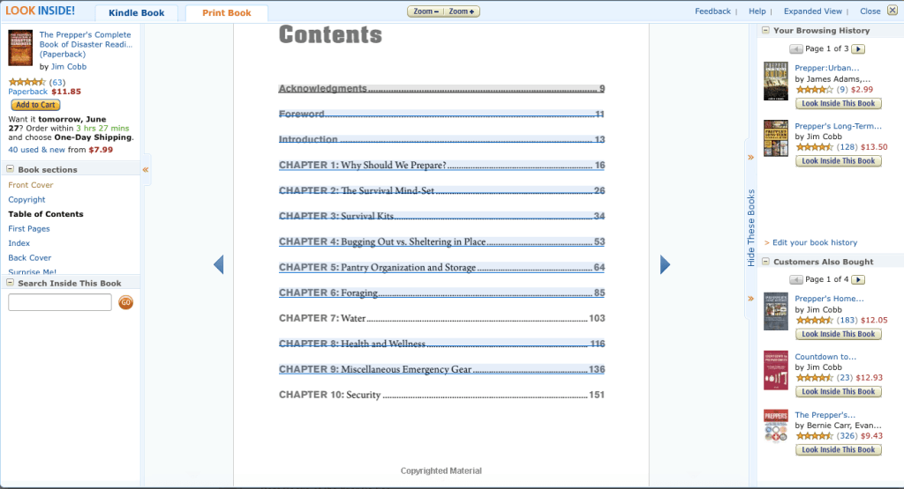Screen dimensions: 904x489
Task: Open the Feedback link
Action: click(x=712, y=11)
